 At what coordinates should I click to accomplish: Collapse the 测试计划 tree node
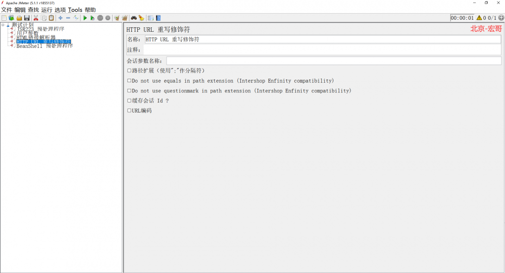coord(3,25)
